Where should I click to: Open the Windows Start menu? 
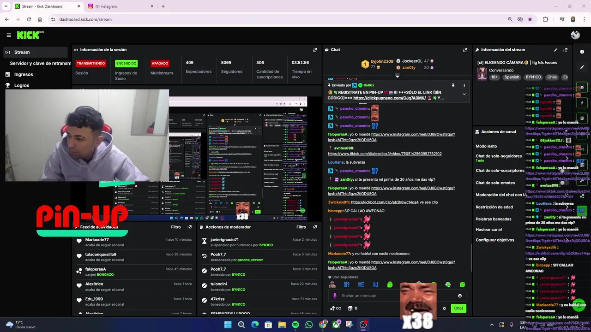pyautogui.click(x=228, y=325)
